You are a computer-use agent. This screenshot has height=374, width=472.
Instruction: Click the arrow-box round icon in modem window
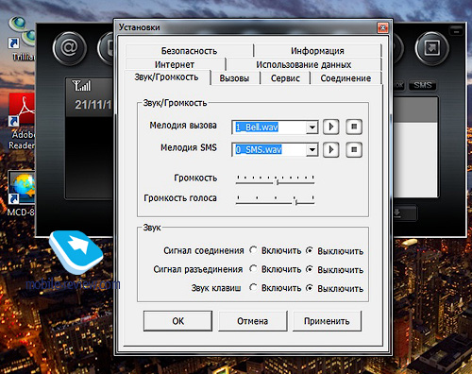pyautogui.click(x=431, y=48)
